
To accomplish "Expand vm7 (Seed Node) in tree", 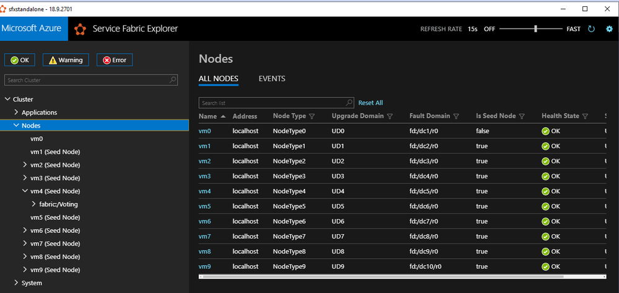I will [25, 243].
